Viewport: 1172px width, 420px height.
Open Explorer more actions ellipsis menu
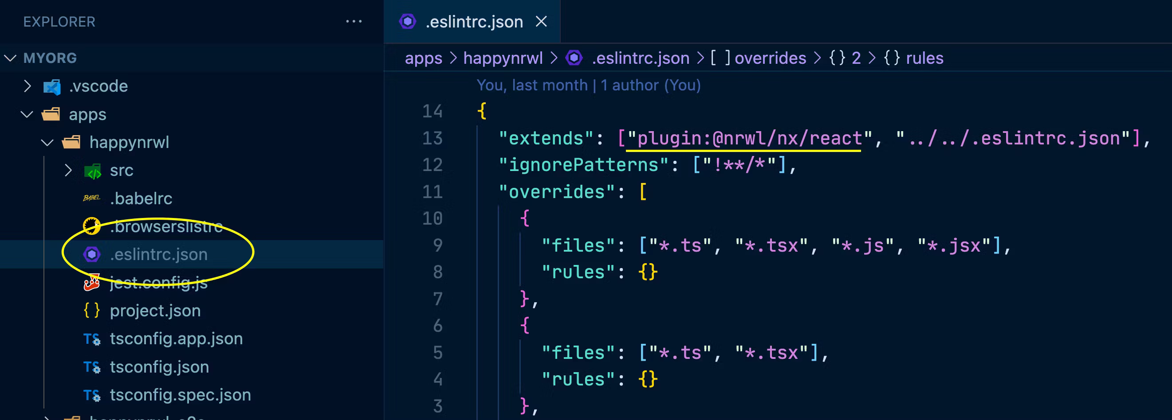click(x=354, y=21)
